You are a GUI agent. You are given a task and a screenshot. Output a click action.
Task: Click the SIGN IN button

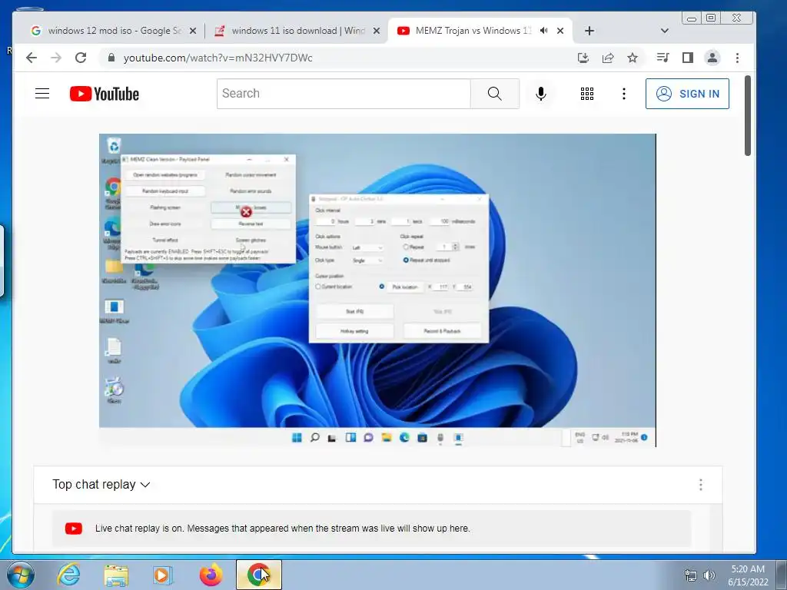tap(687, 94)
